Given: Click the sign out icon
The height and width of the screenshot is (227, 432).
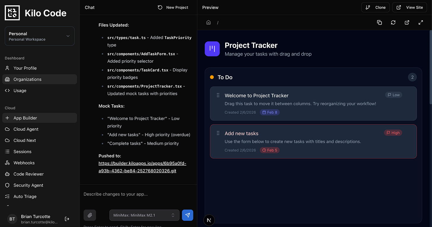Looking at the screenshot, I should [67, 219].
